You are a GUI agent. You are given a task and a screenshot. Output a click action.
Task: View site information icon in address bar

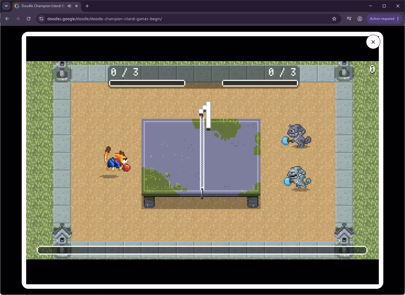pyautogui.click(x=41, y=19)
